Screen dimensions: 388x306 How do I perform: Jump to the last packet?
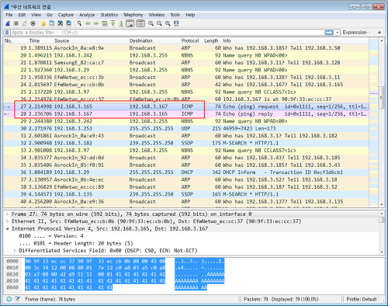click(x=121, y=23)
